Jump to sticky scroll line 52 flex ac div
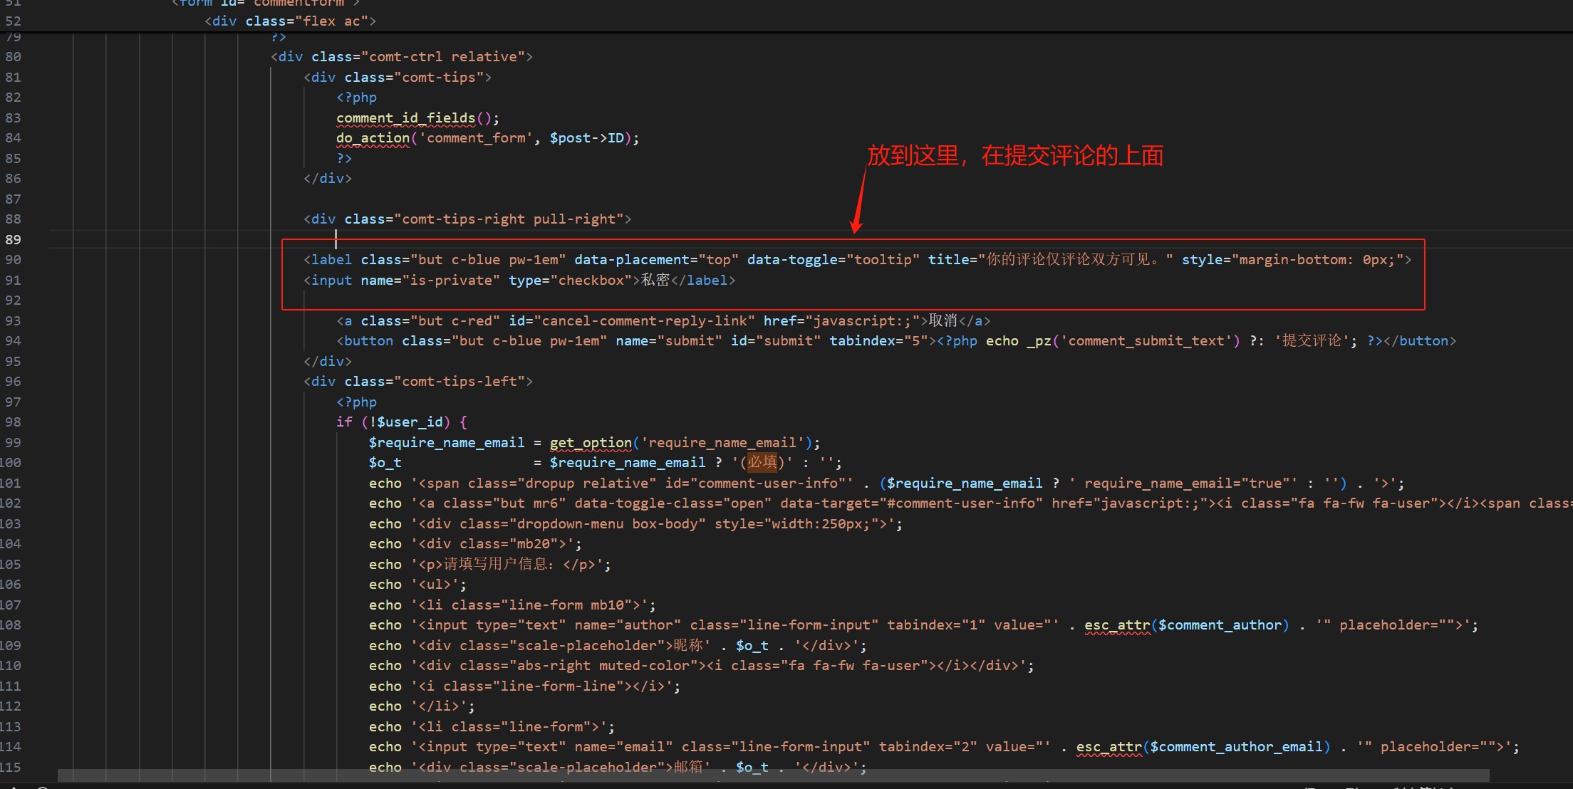The image size is (1573, 789). tap(290, 21)
